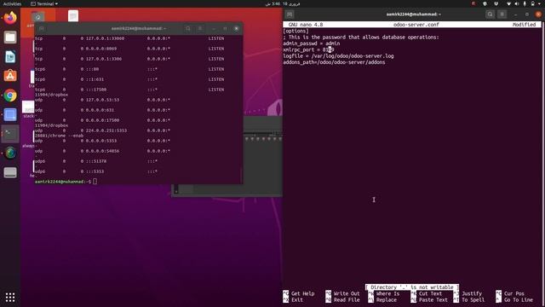This screenshot has width=545, height=307.
Task: Open the screenshot tool icon in the dock
Action: point(10,114)
